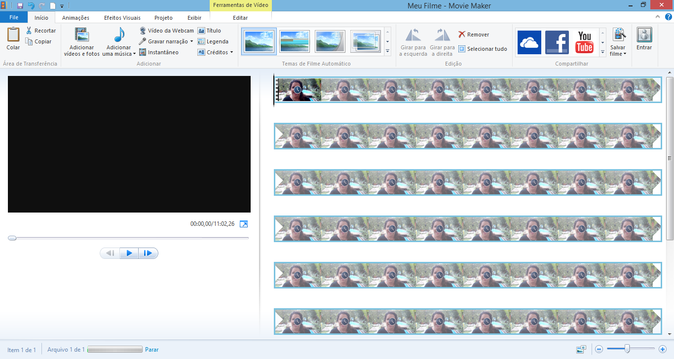The image size is (674, 359).
Task: Click the timeline zoom slider handle
Action: 627,349
